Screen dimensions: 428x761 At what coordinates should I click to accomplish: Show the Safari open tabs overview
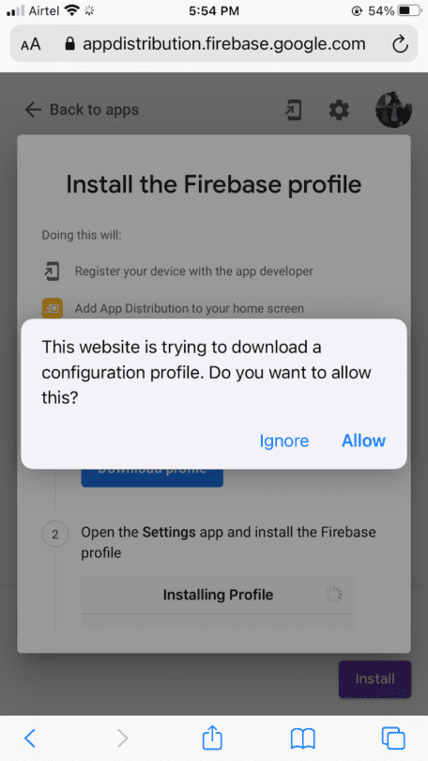coord(393,738)
